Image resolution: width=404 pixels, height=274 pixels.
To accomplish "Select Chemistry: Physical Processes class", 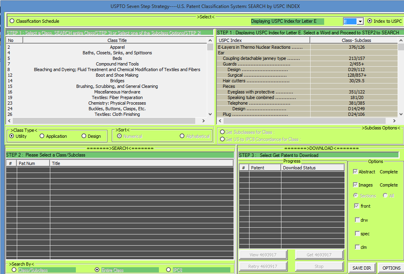I will pyautogui.click(x=107, y=103).
